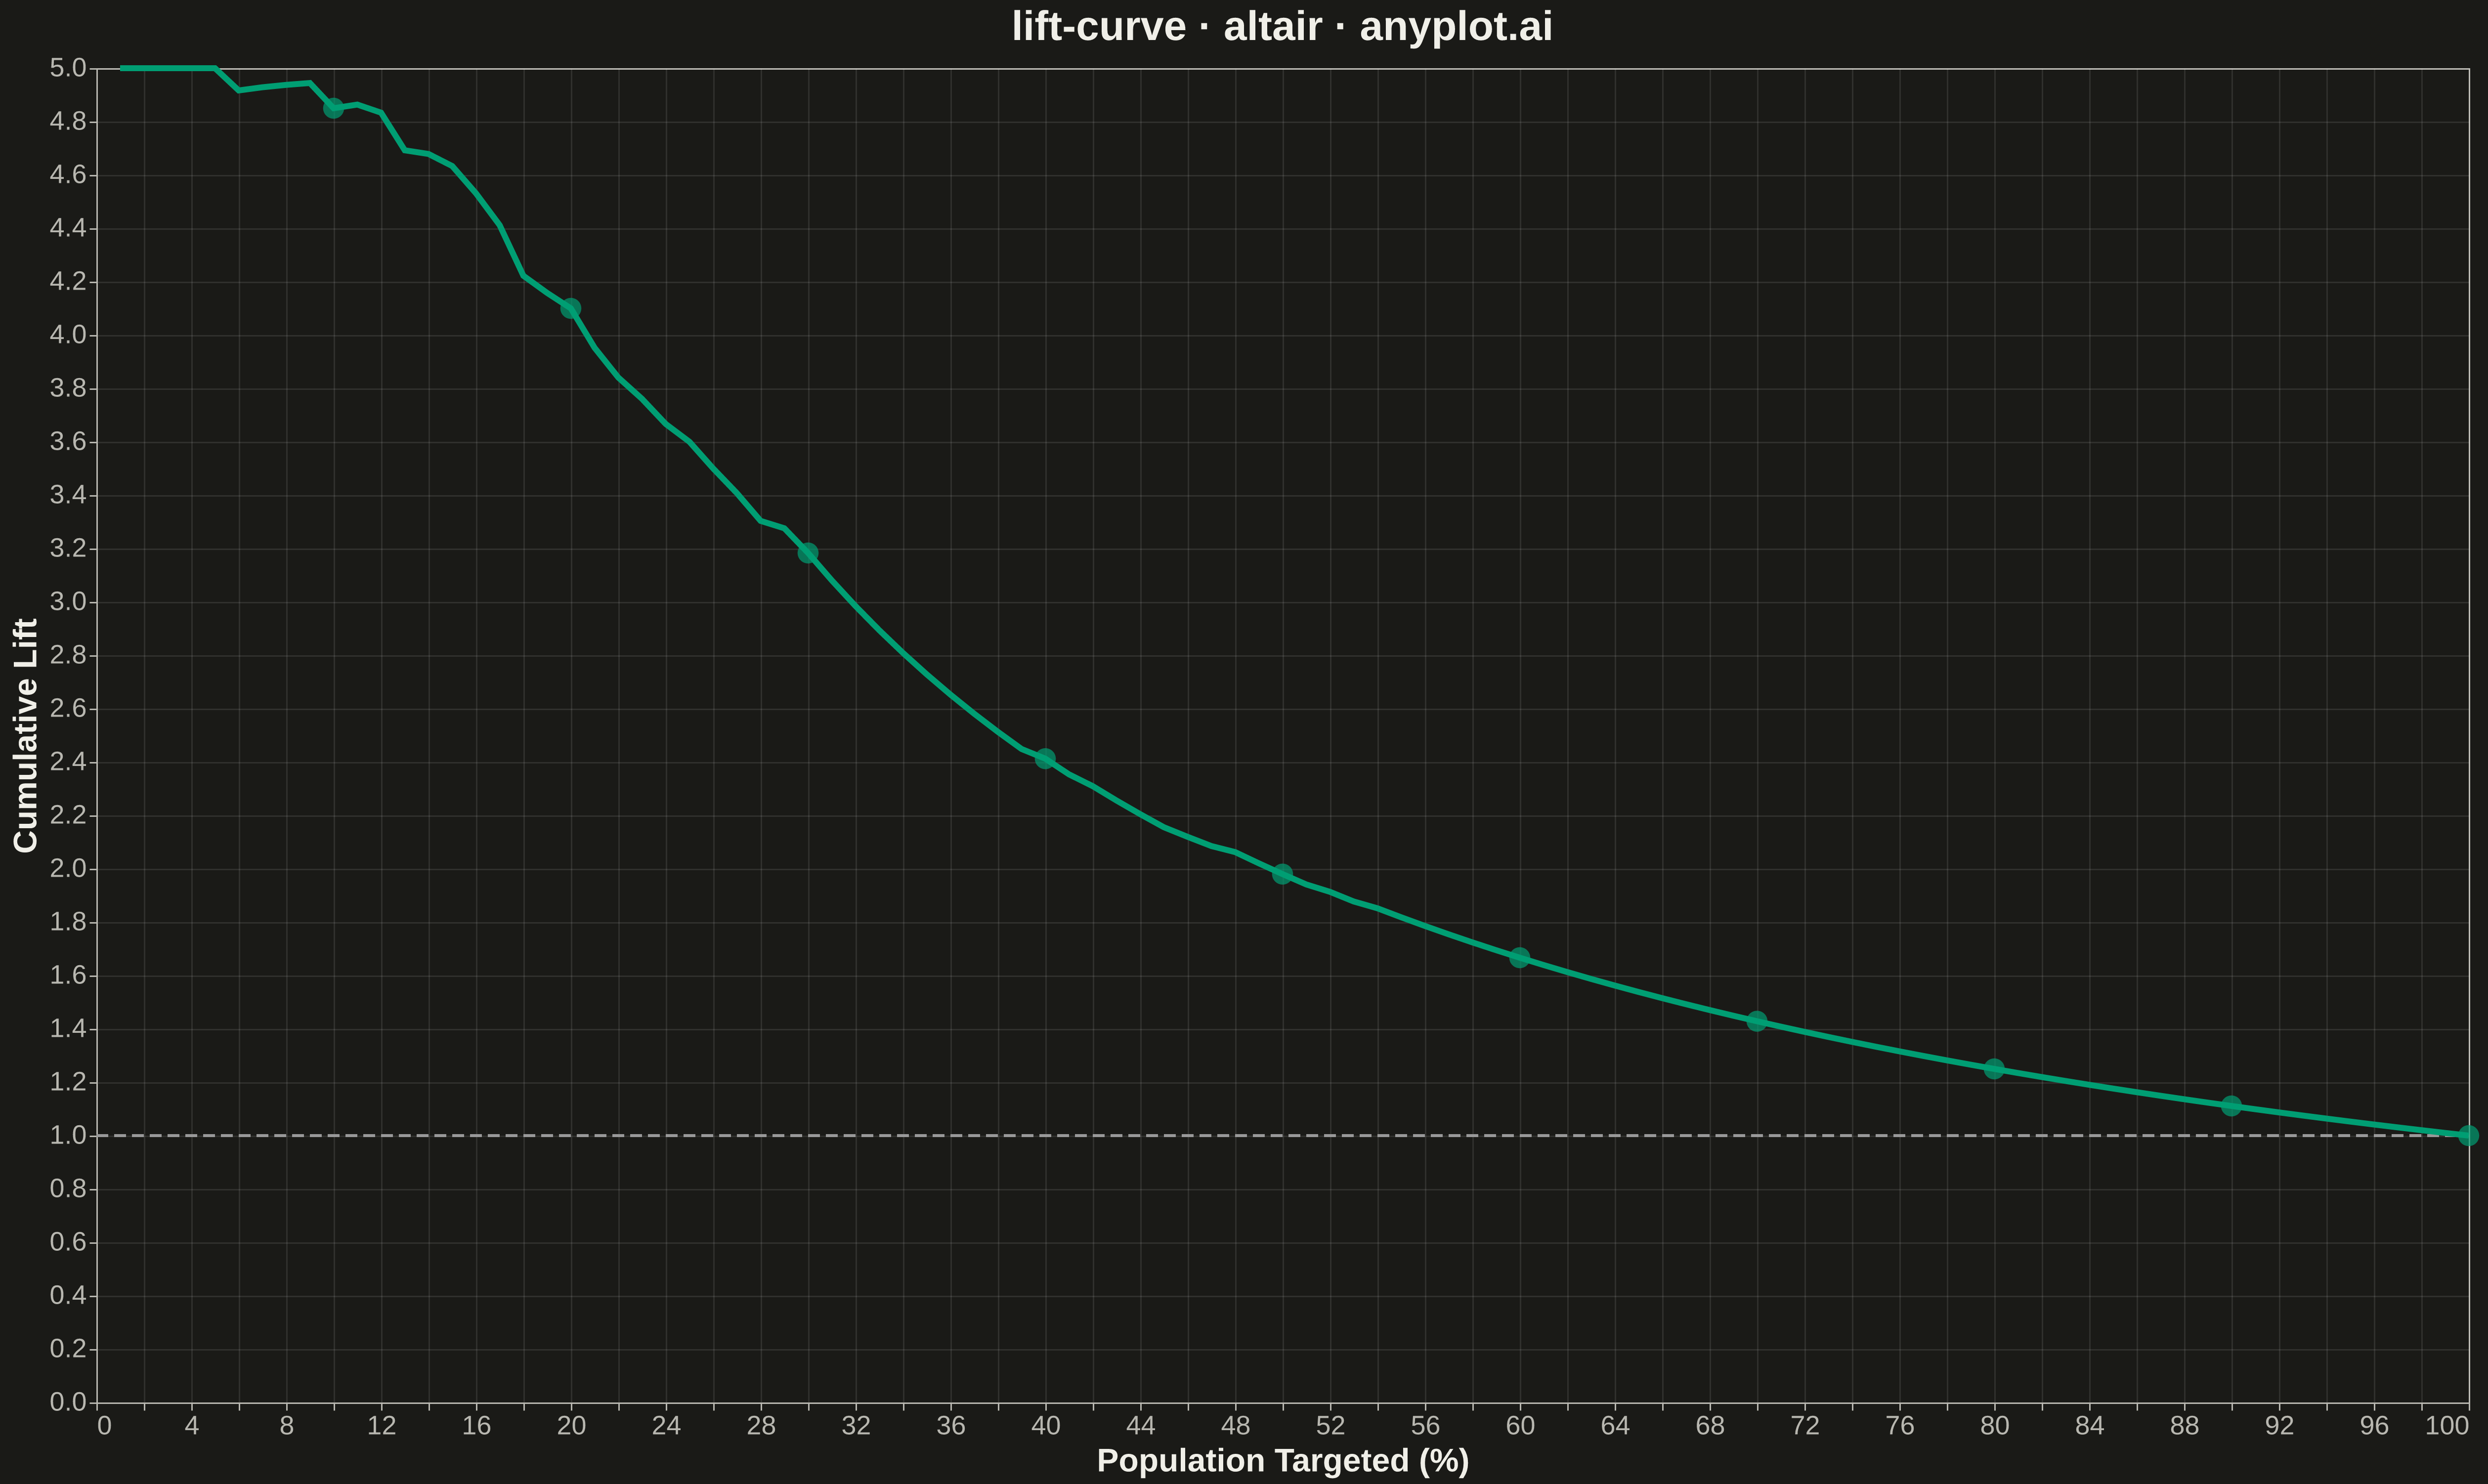Click the dashed baseline at lift 1.0
2488x1484 pixels.
click(x=1283, y=1136)
